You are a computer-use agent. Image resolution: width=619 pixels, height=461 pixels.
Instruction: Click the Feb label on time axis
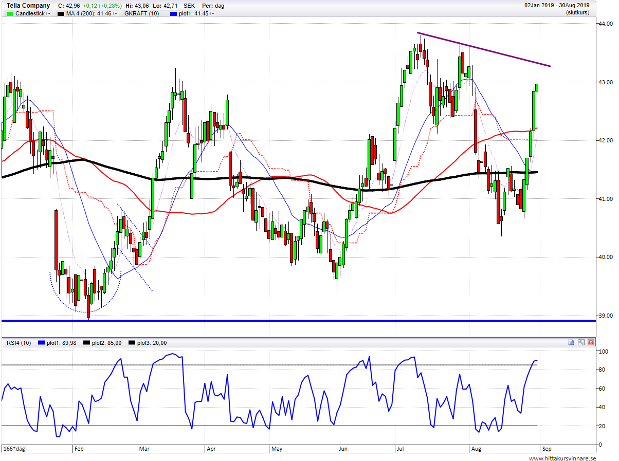pyautogui.click(x=79, y=449)
